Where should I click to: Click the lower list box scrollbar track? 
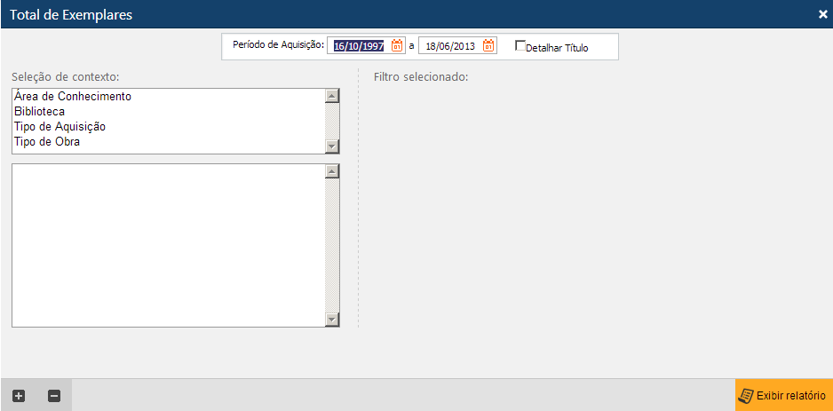[x=332, y=245]
